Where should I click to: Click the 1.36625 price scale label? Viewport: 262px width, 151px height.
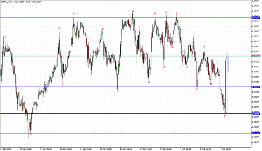[x=256, y=61]
